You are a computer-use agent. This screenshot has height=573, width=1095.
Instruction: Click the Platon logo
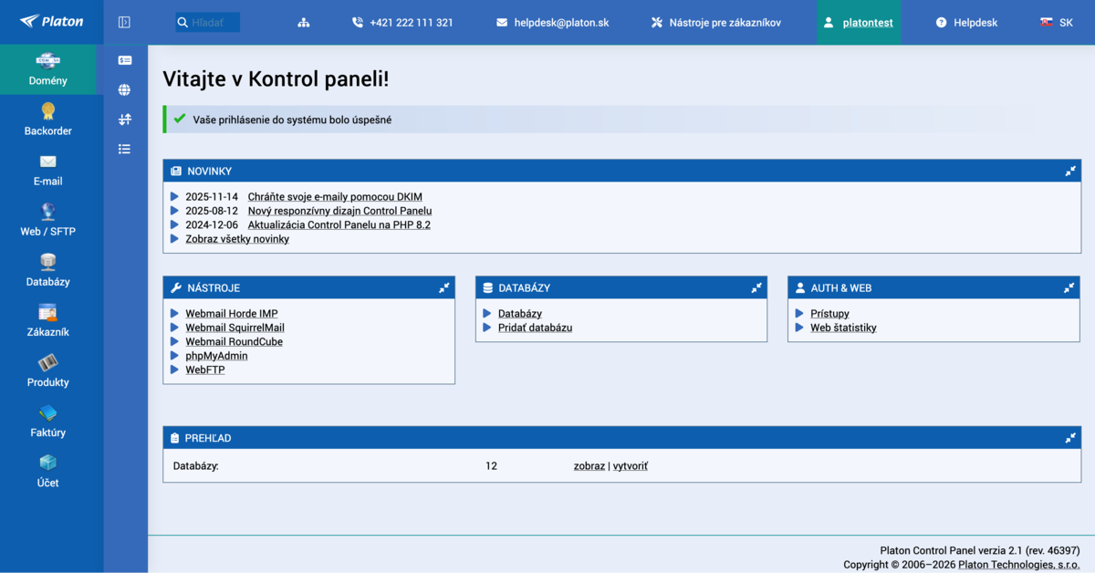(x=51, y=22)
